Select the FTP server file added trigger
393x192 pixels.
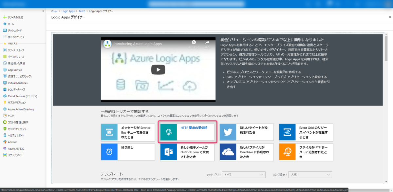306,152
